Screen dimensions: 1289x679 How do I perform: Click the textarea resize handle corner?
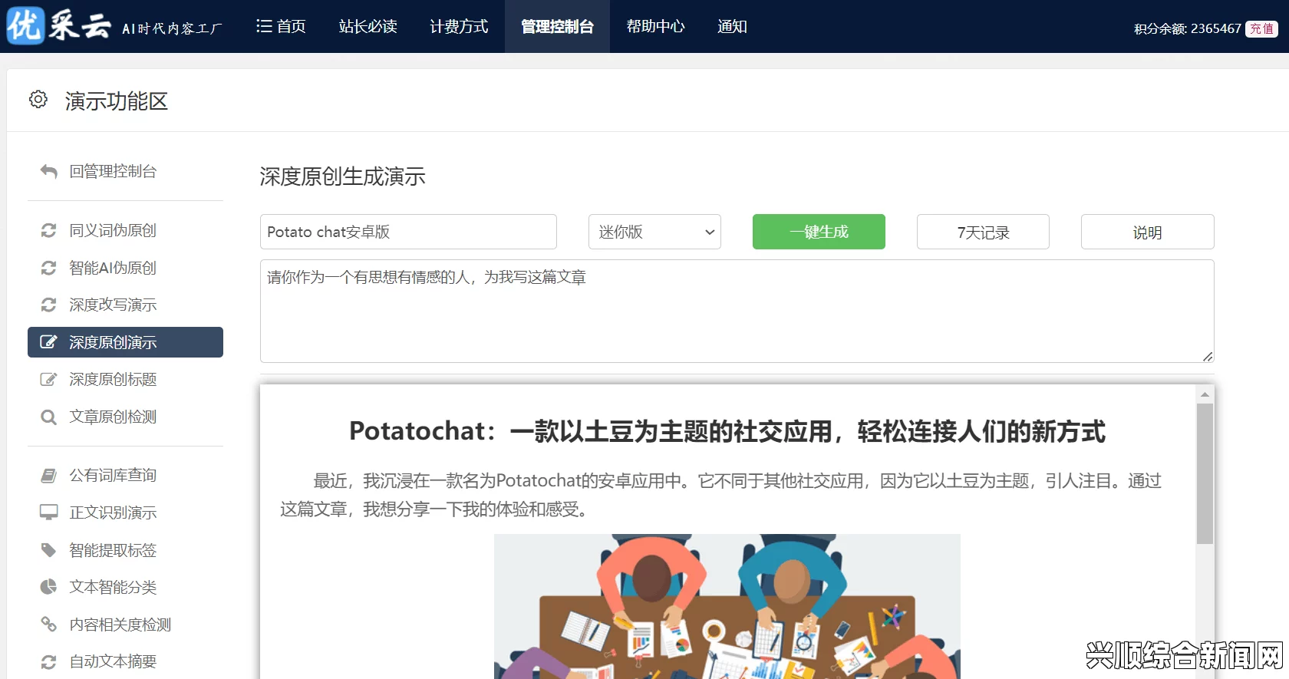(x=1208, y=356)
